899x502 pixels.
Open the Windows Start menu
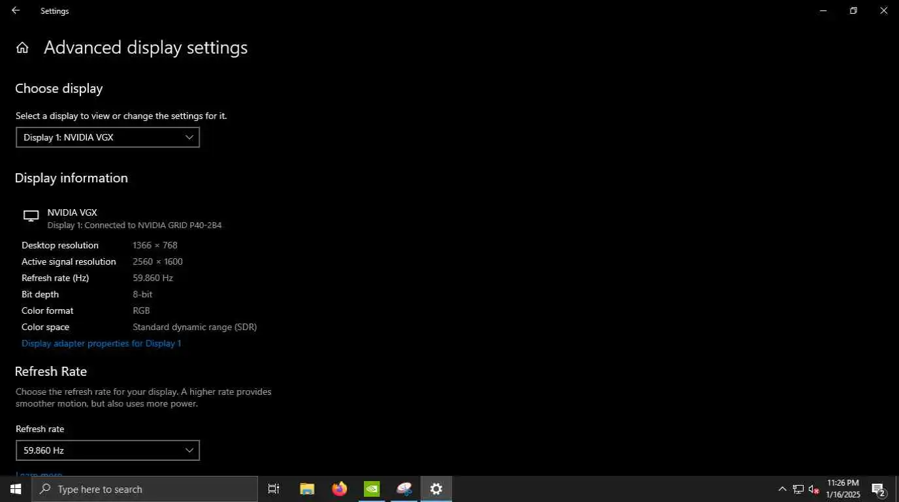click(x=16, y=489)
